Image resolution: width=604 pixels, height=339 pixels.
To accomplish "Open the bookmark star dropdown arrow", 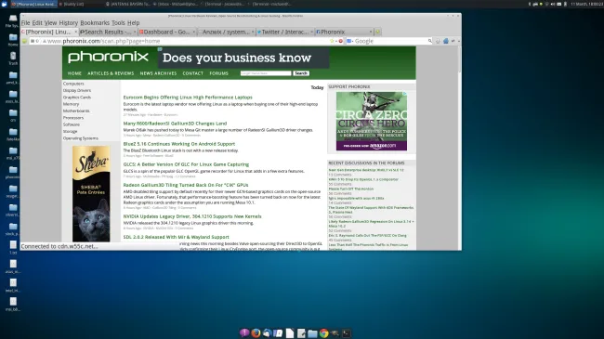I will click(x=335, y=41).
